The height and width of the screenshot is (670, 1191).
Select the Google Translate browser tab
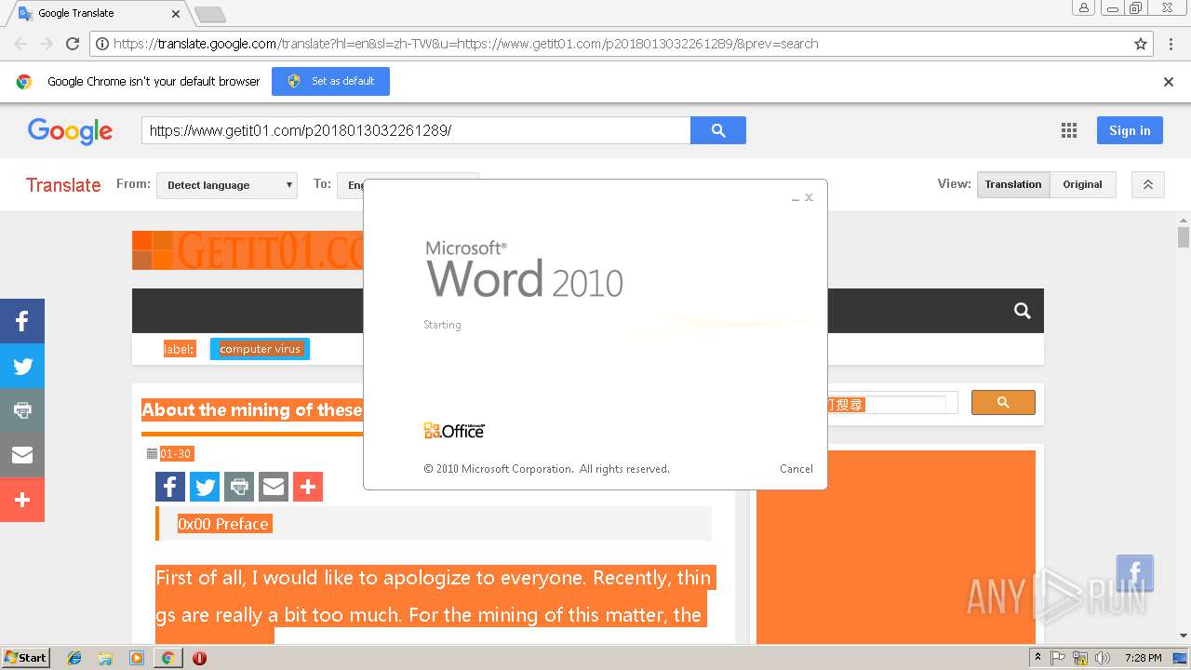point(98,13)
